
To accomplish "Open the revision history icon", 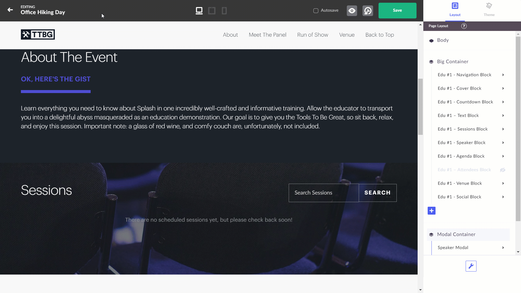I will 368,11.
